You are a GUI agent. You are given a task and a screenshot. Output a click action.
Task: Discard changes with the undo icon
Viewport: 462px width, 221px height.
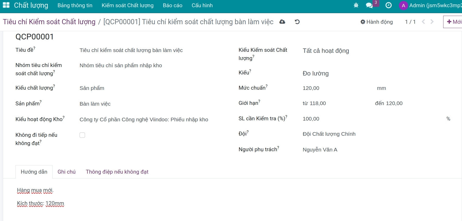297,22
